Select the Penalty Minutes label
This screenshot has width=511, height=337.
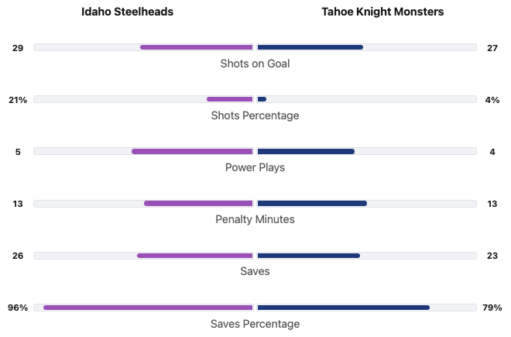tap(255, 219)
